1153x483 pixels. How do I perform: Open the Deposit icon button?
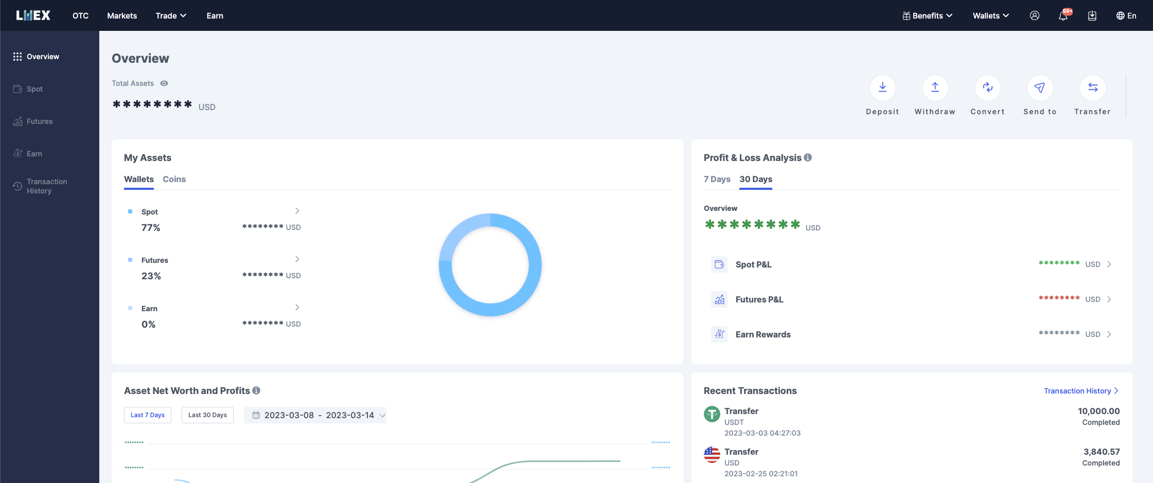coord(882,88)
